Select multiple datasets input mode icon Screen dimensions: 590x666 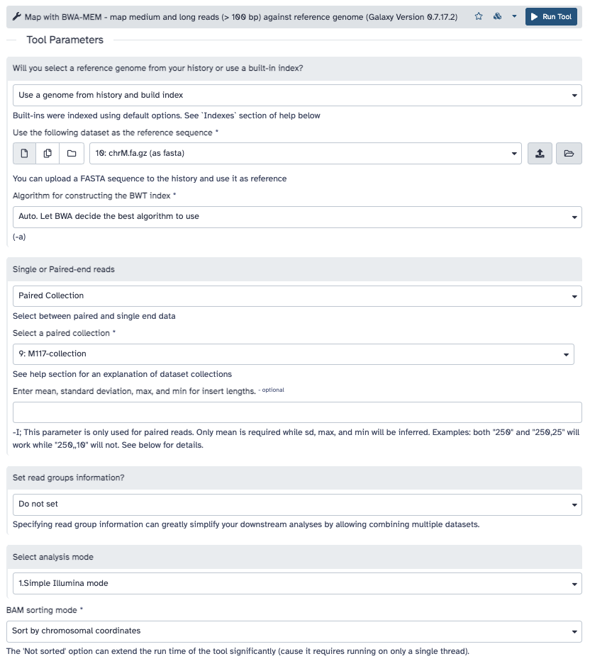point(48,153)
